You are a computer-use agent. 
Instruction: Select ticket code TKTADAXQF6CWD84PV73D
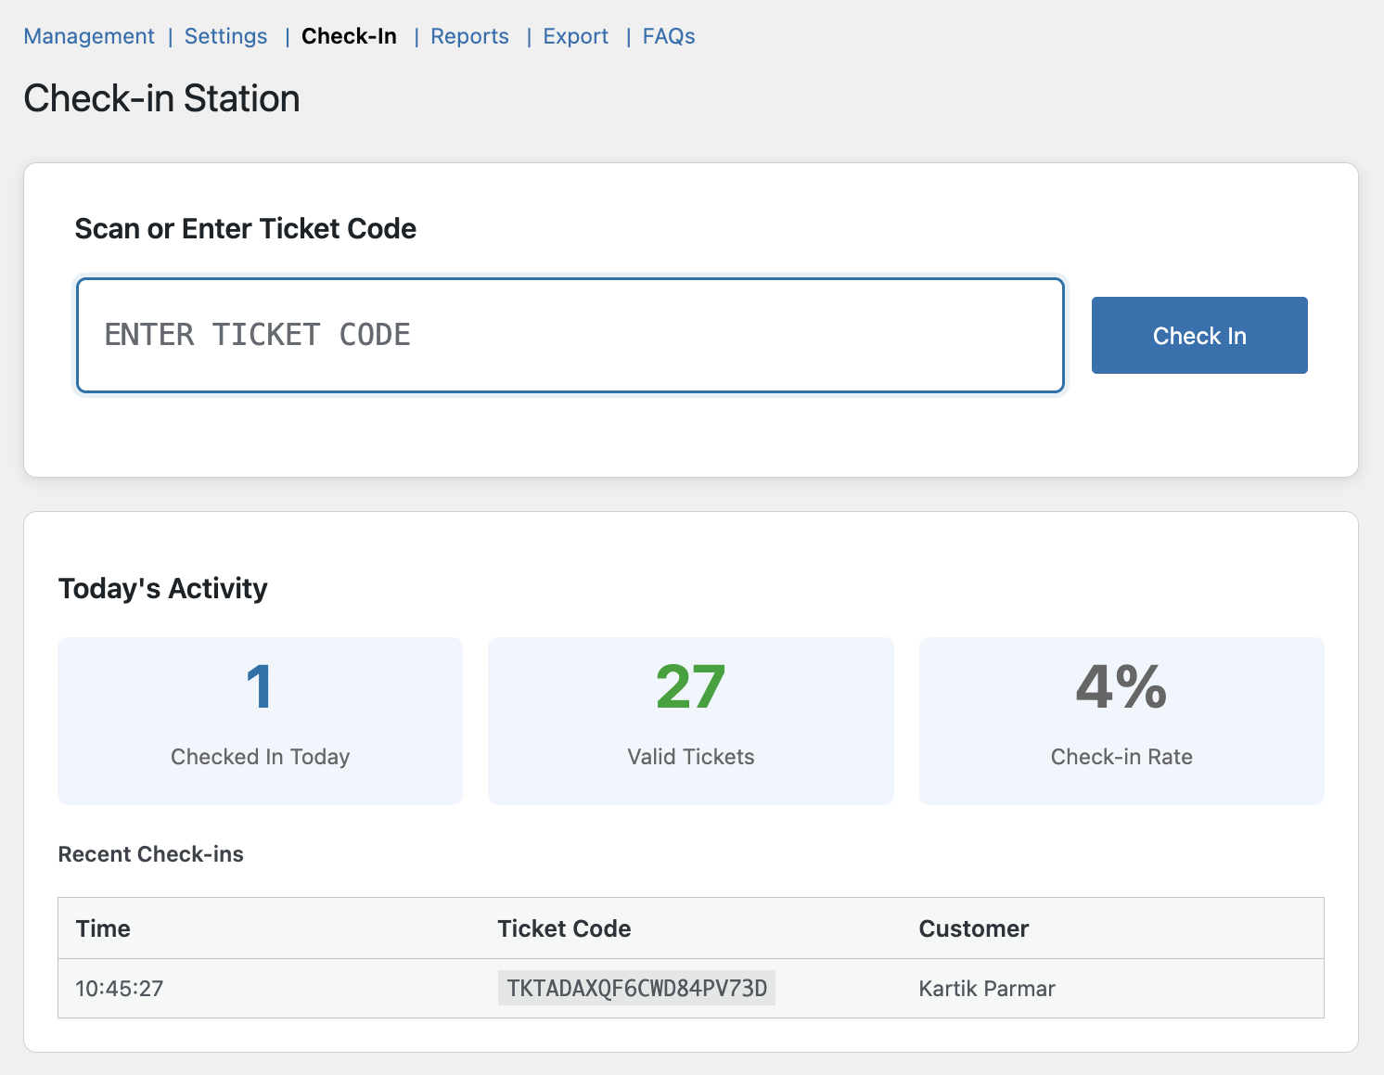tap(636, 988)
